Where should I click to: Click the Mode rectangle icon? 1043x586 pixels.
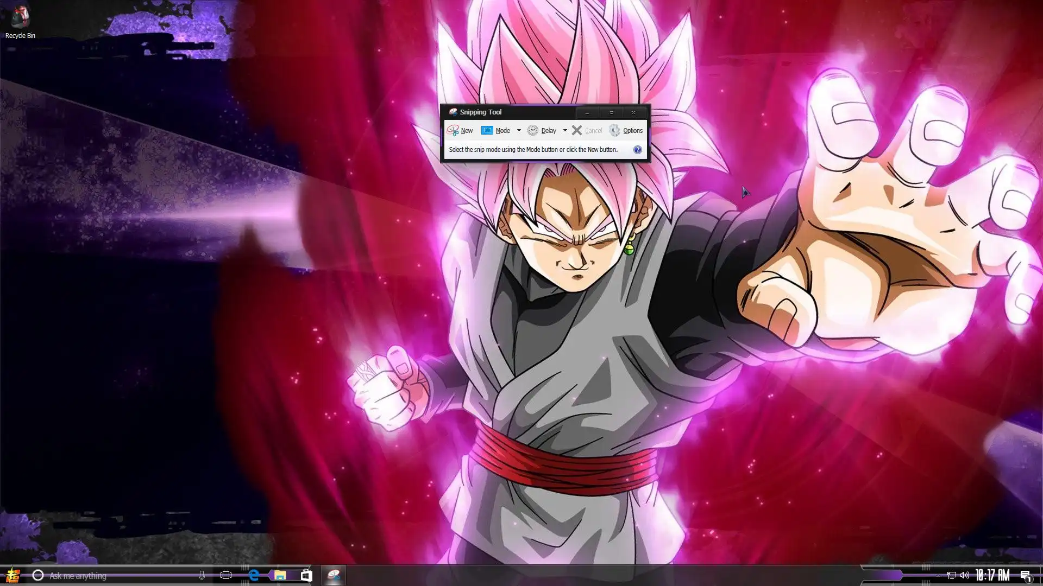[487, 131]
